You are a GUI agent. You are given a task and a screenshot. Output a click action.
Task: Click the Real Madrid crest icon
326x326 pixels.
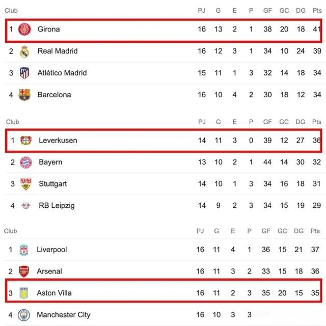(x=24, y=51)
